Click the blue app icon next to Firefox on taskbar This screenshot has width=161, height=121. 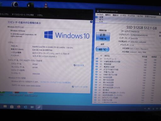click(25, 107)
